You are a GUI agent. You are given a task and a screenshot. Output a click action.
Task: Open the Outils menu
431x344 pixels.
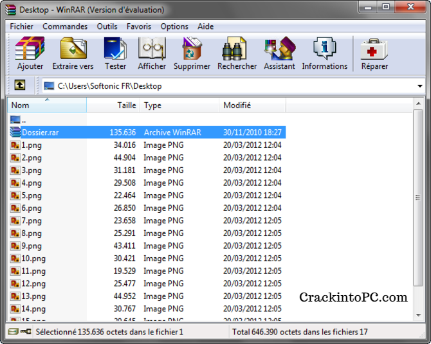click(x=107, y=26)
